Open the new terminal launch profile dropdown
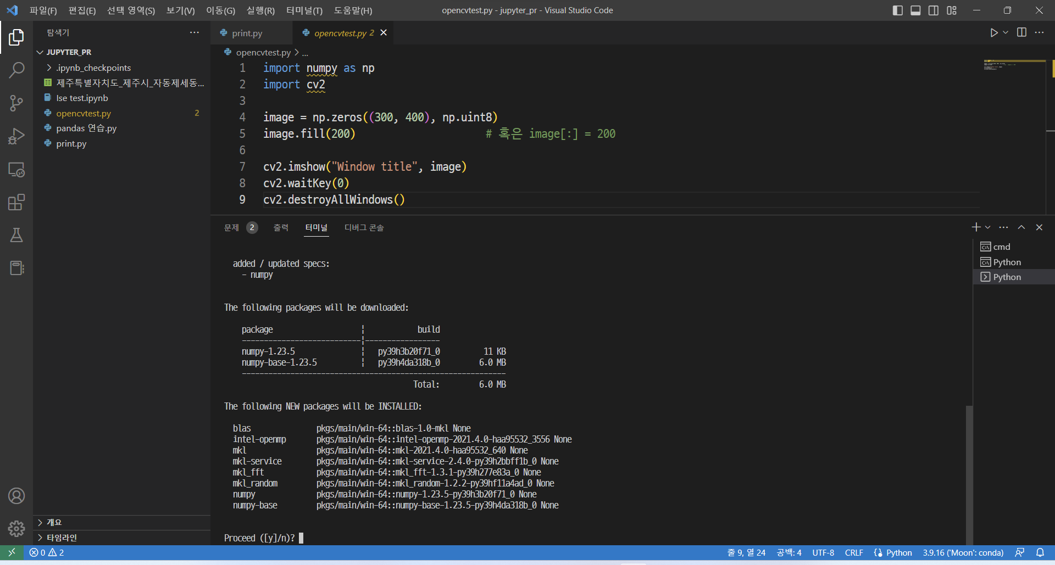Screen dimensions: 1055x565 988,227
